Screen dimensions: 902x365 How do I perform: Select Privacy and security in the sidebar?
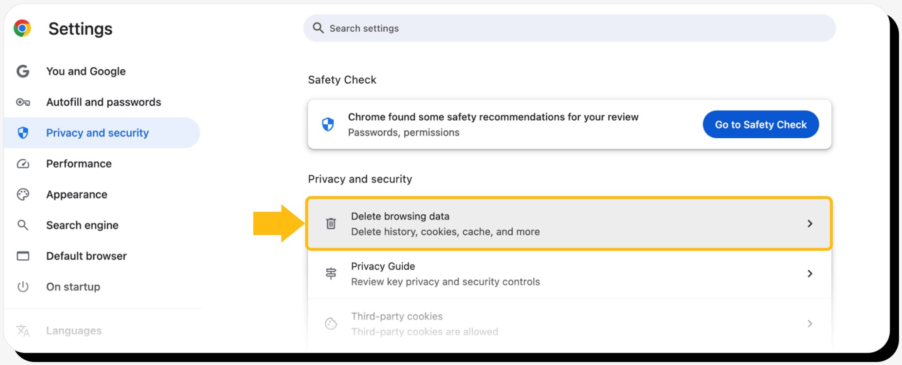[97, 133]
